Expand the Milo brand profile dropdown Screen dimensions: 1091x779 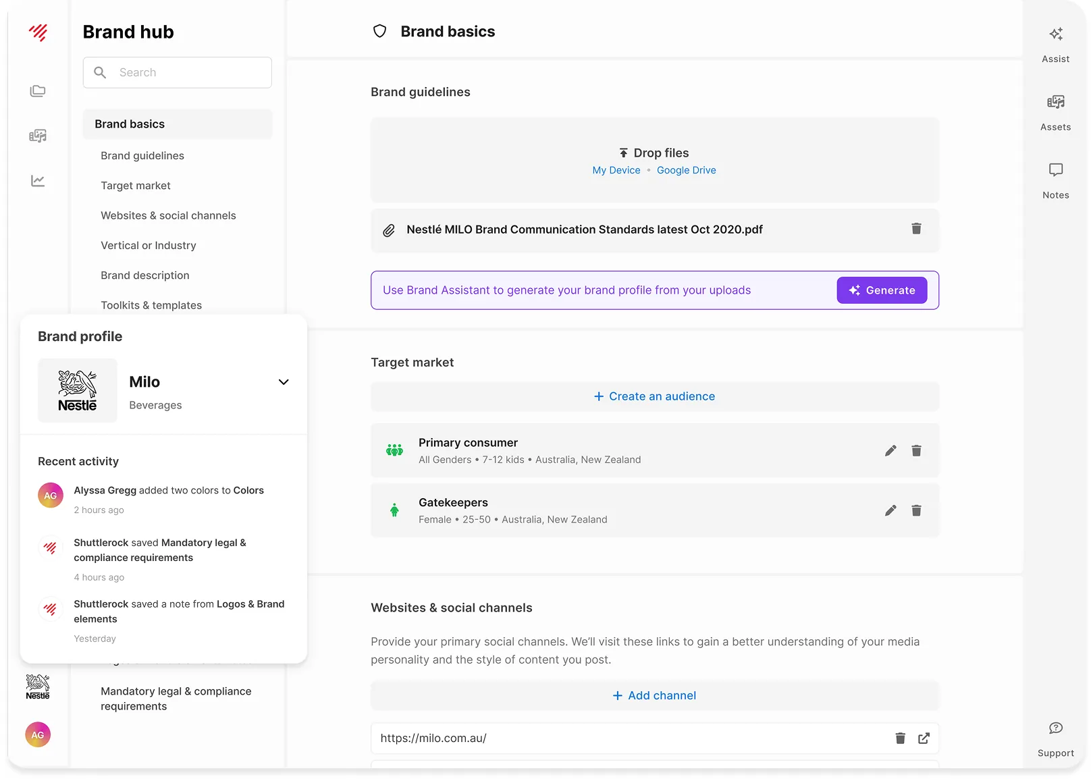coord(284,382)
